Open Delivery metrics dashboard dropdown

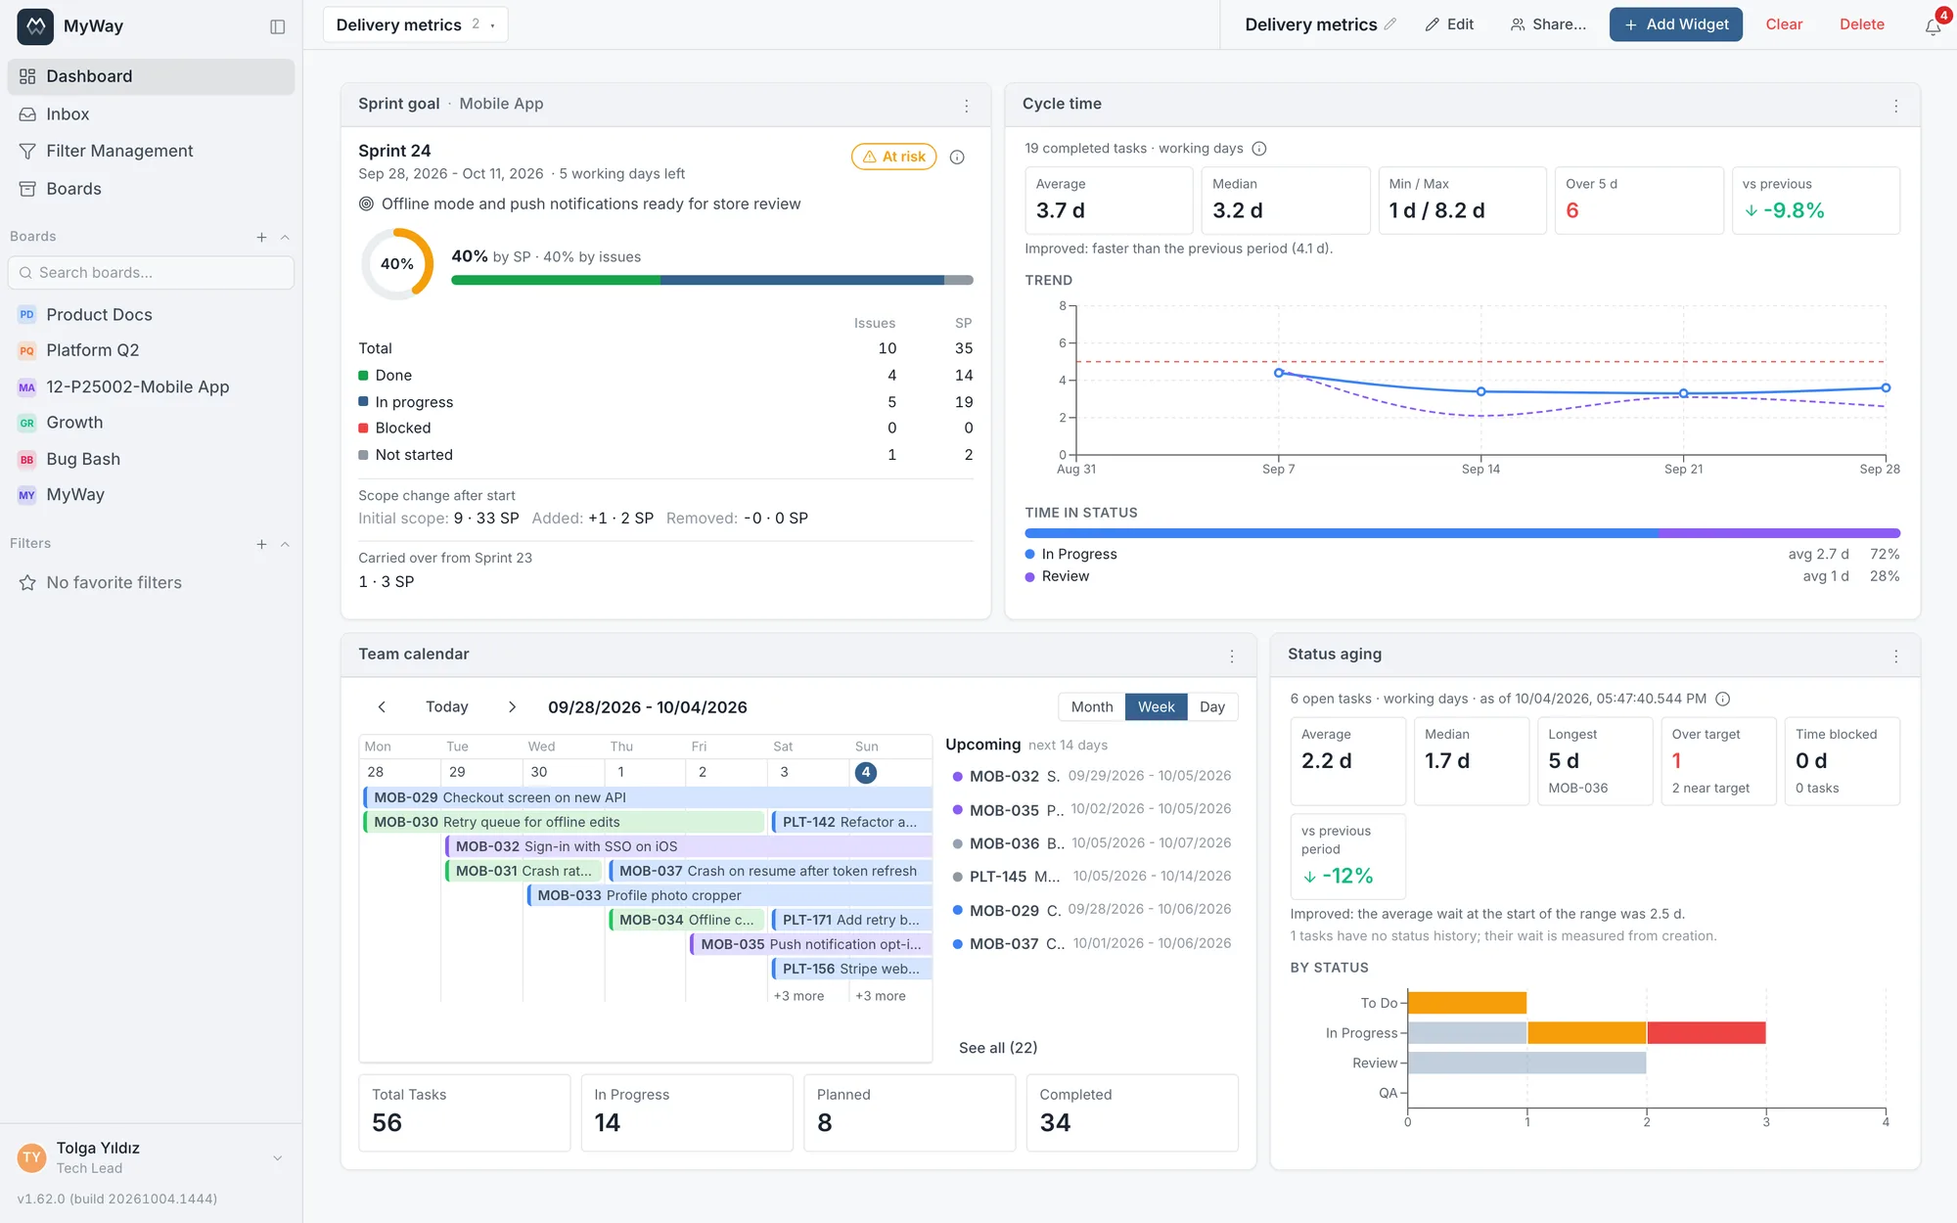pyautogui.click(x=415, y=24)
